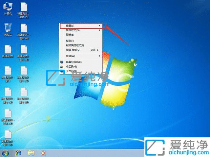Select file 新建测试1 - 副本 (7)
The height and width of the screenshot is (157, 210).
(24, 74)
